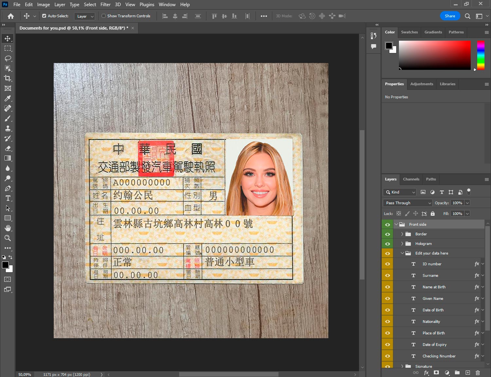The width and height of the screenshot is (491, 377).
Task: Hide the Border group layer
Action: (388, 234)
